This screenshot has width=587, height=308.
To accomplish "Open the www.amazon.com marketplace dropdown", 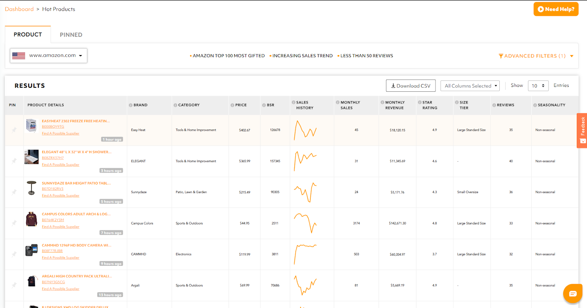I will click(48, 56).
